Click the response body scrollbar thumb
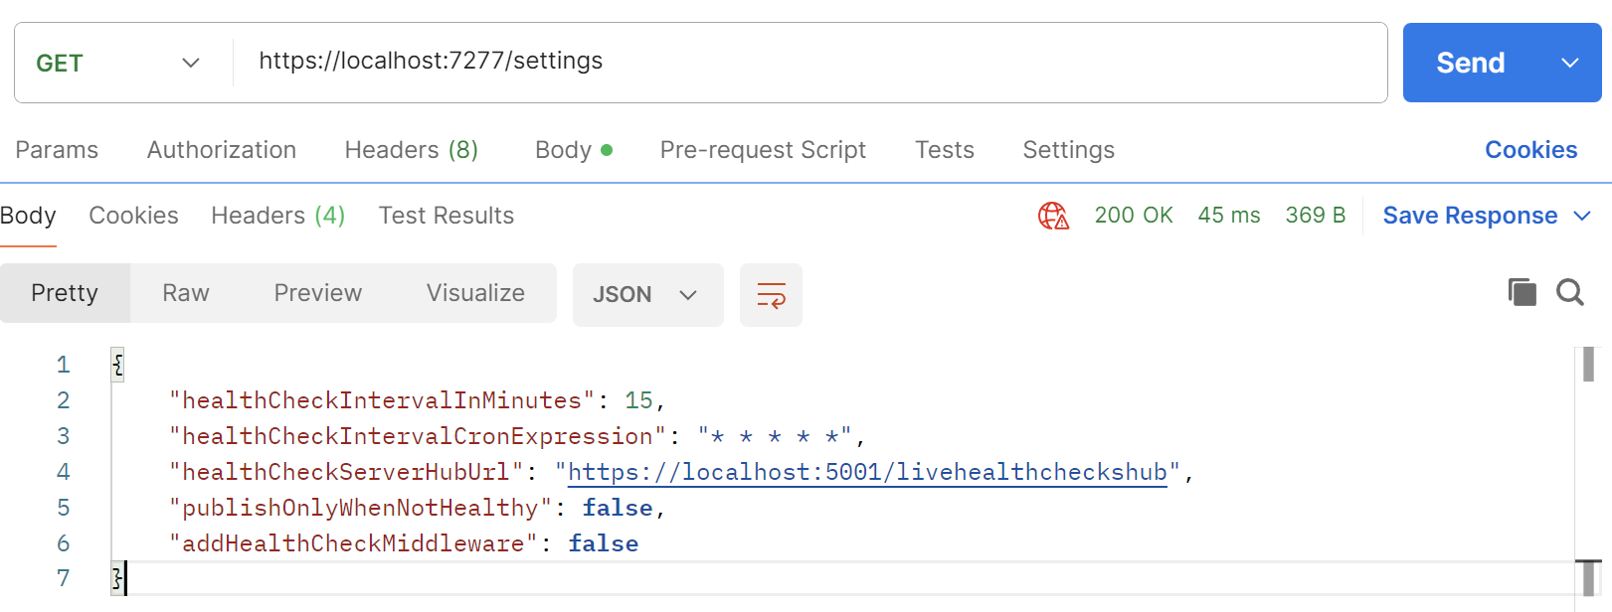1612x612 pixels. tap(1588, 364)
